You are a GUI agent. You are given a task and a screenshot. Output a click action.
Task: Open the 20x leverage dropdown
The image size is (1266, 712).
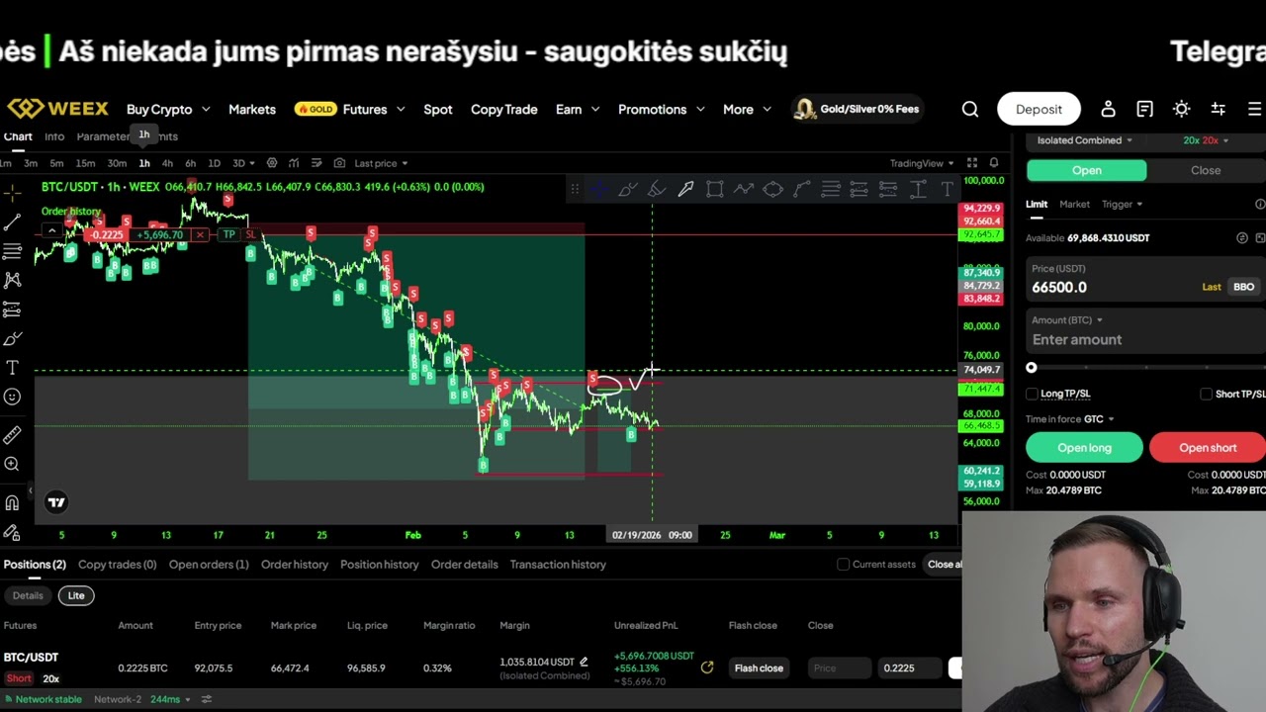tap(1206, 140)
